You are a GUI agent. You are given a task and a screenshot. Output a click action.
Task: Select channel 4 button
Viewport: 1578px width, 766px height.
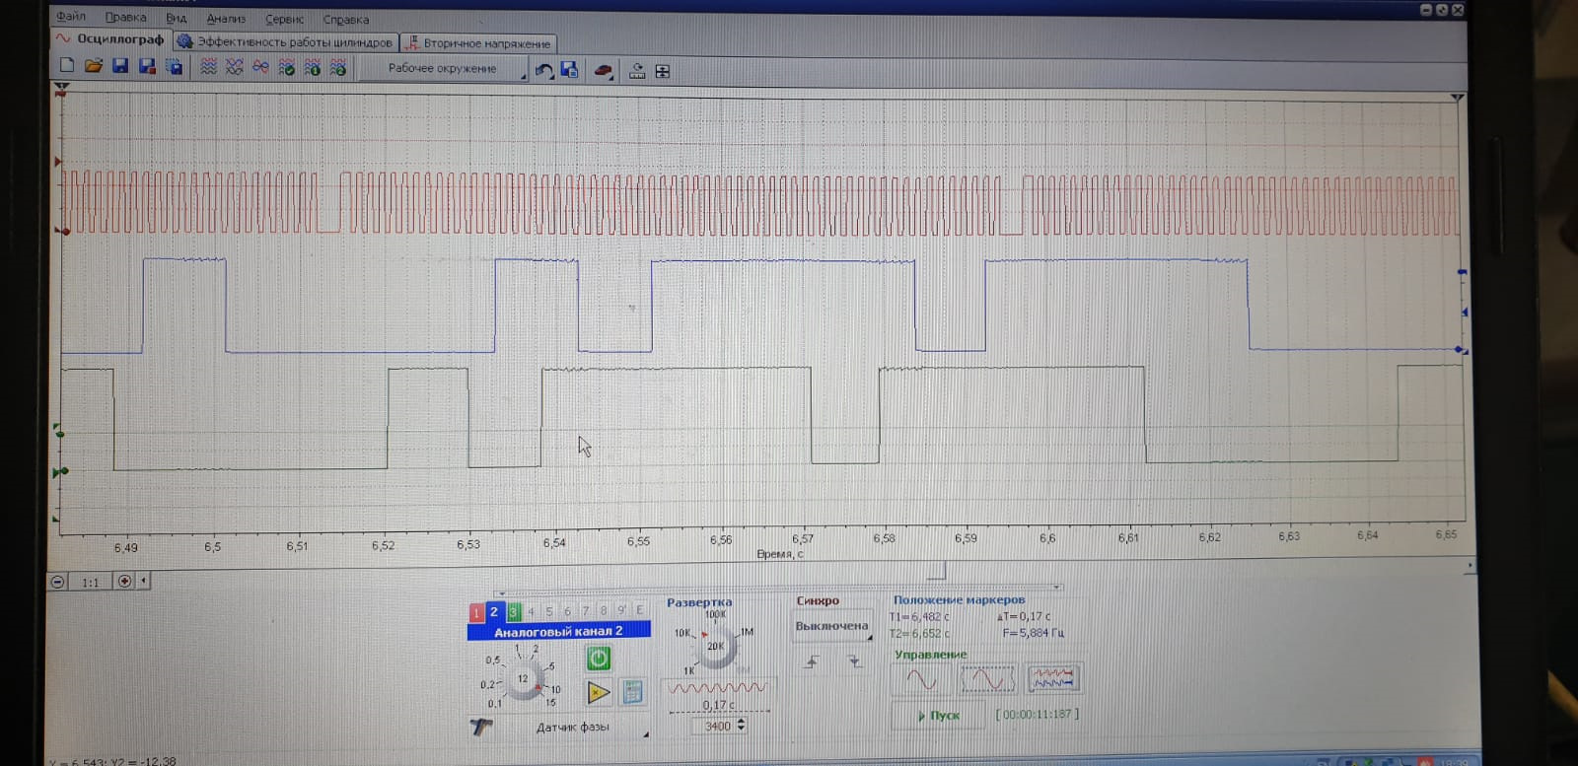click(531, 612)
